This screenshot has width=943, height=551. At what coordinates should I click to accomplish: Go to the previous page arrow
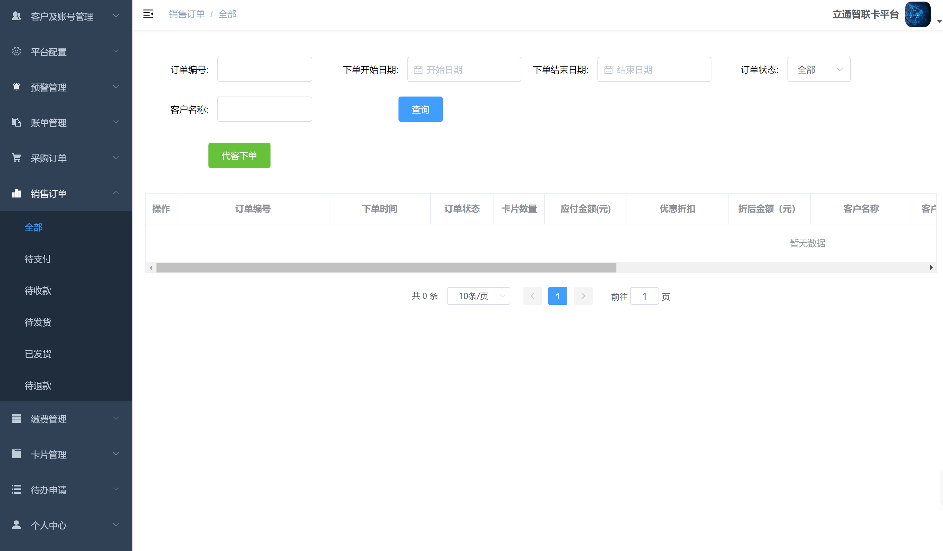[532, 296]
